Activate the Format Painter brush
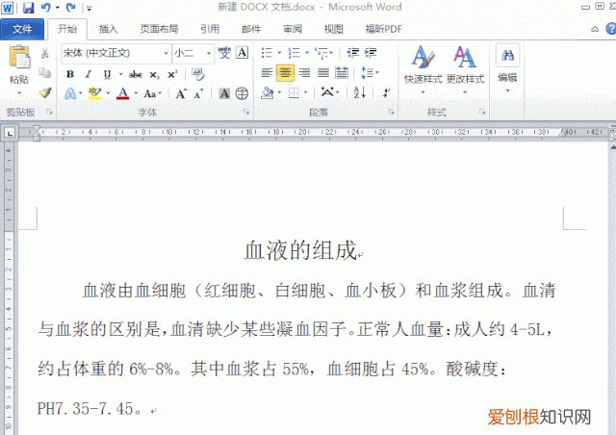Screen dimensions: 616x435 coord(45,93)
